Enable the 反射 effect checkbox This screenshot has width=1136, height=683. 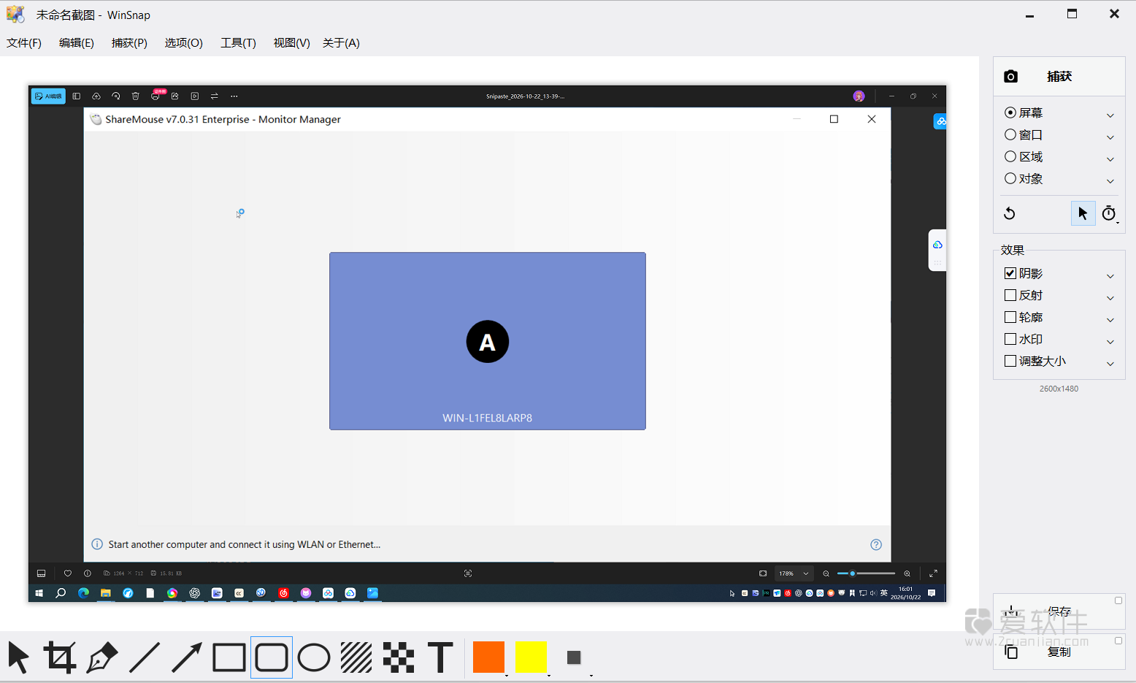click(x=1010, y=295)
